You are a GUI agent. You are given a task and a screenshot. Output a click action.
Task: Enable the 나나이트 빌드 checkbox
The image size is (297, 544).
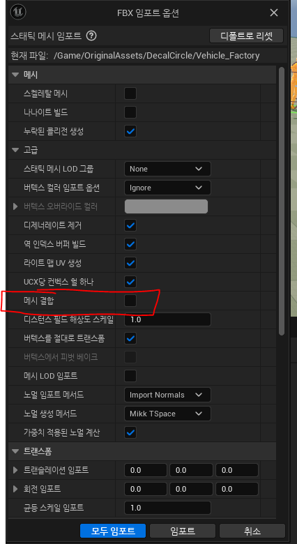tap(130, 112)
